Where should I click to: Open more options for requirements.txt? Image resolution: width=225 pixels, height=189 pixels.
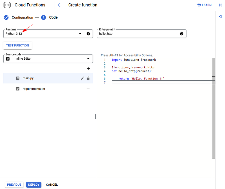pos(88,89)
